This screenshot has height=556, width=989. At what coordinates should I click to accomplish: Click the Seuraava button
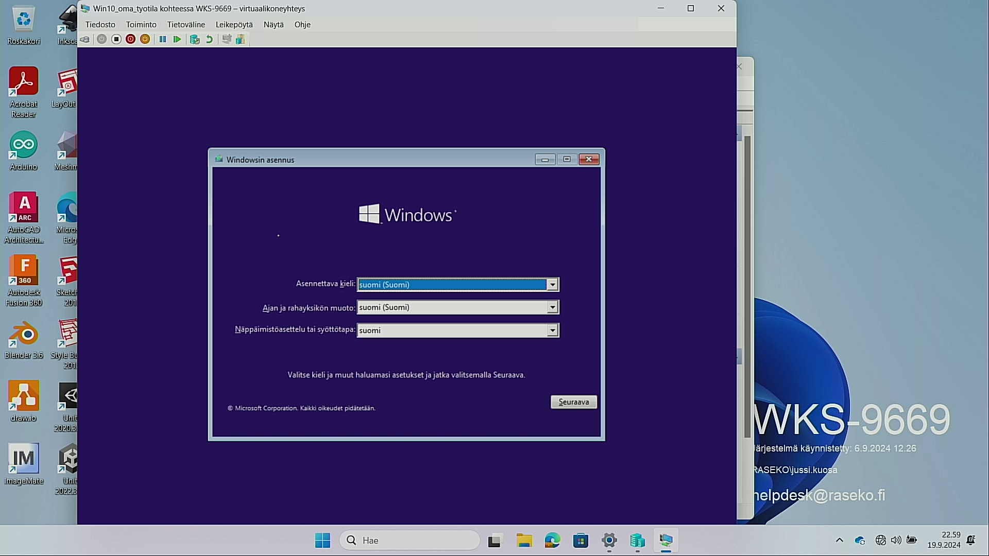point(574,402)
